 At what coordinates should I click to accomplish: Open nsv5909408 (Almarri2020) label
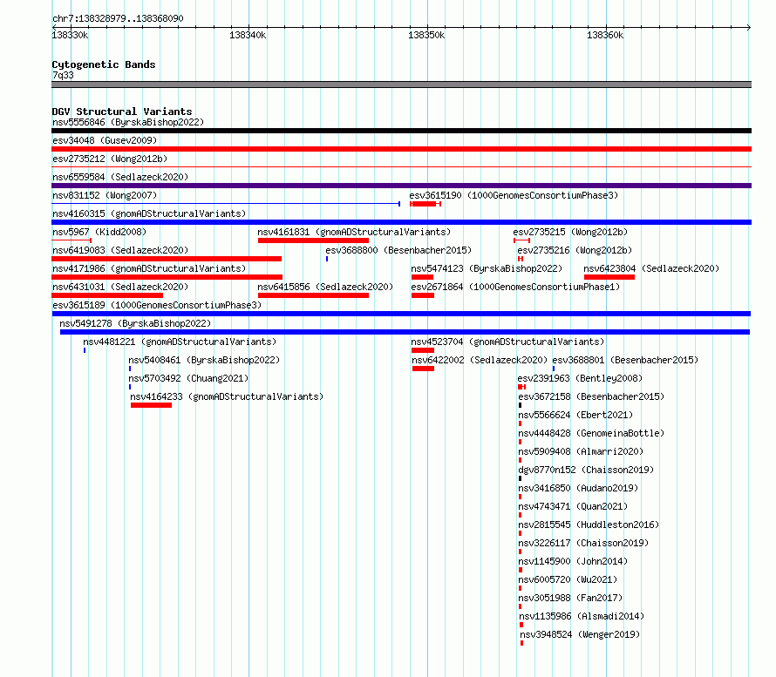pos(581,451)
